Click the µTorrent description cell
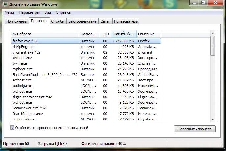This screenshot has height=151, width=226. click(145, 52)
